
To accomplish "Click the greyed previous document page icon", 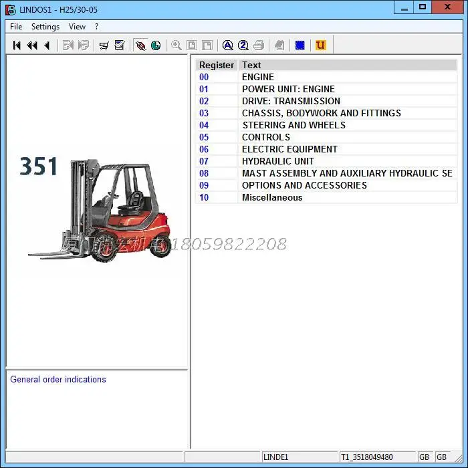I will (x=68, y=45).
